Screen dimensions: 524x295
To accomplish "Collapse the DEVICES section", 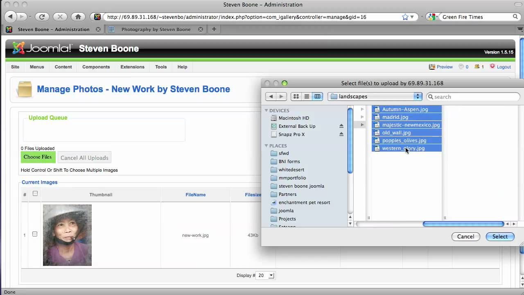I will 266,110.
